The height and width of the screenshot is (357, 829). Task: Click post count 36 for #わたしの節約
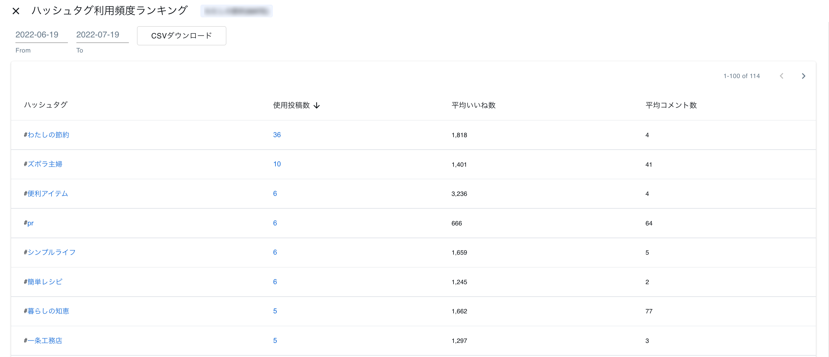click(x=277, y=135)
